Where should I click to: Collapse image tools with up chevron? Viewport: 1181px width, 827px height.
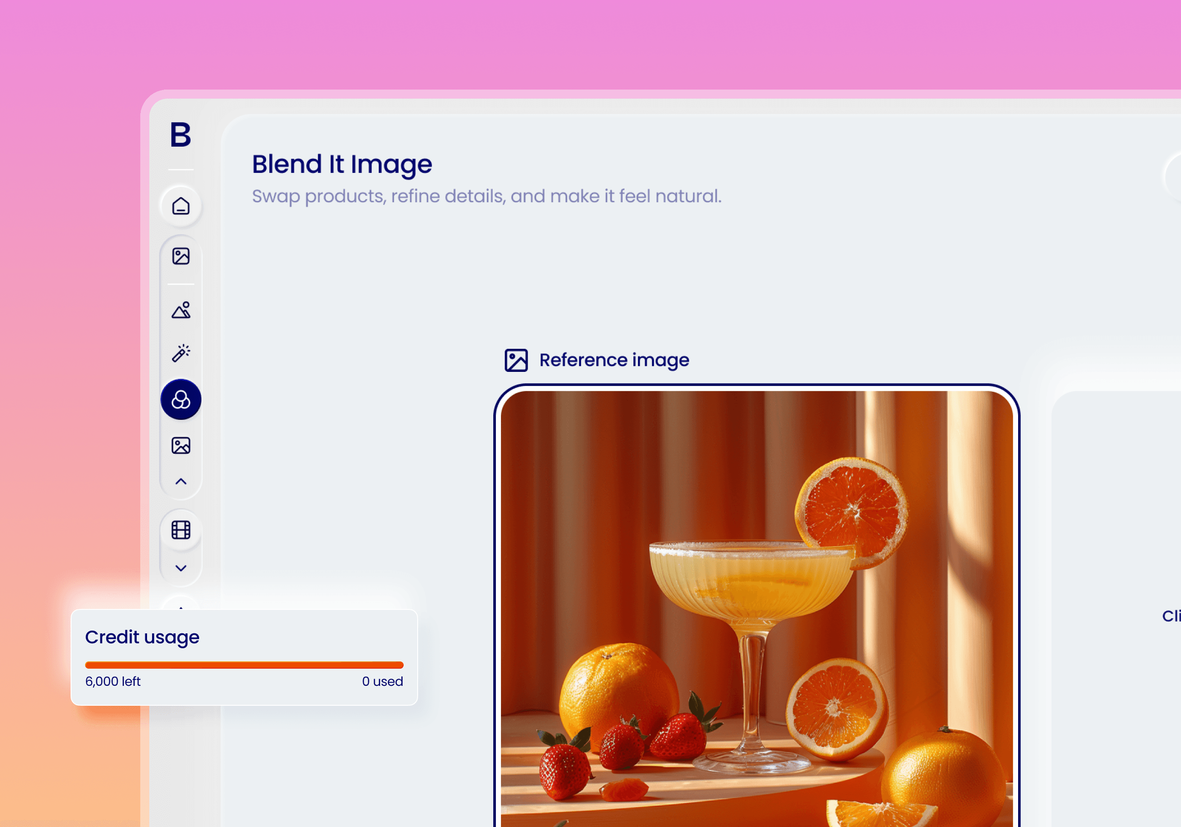[x=181, y=482]
